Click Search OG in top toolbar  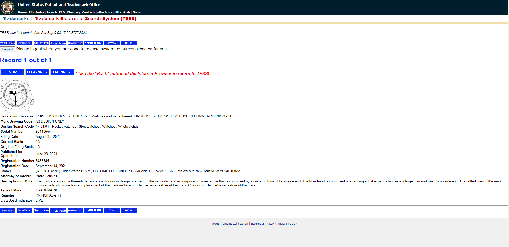click(x=93, y=43)
